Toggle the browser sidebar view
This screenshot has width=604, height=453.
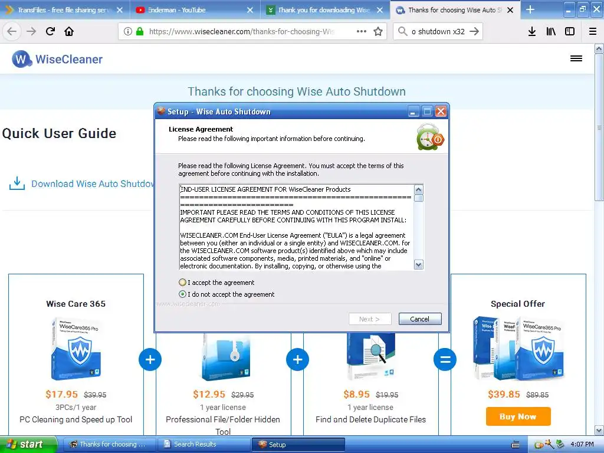570,32
